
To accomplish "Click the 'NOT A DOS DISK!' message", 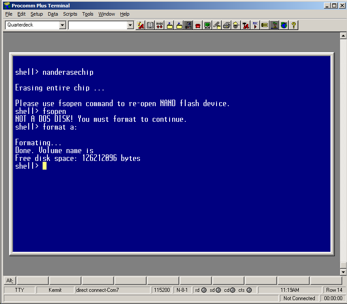I will pyautogui.click(x=101, y=119).
